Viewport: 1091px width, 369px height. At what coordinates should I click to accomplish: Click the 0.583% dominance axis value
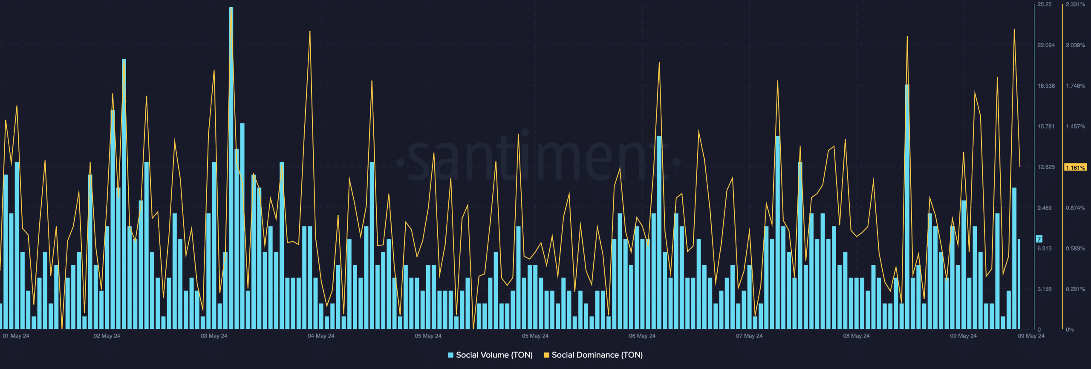(1075, 248)
